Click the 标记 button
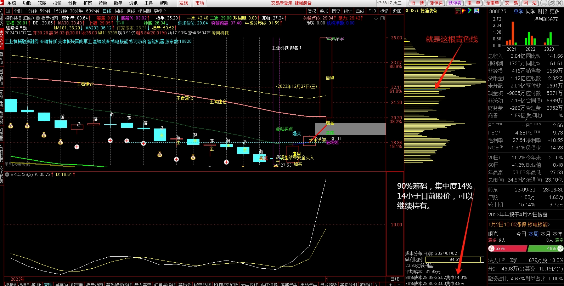Viewport: 564px width, 286px height. pos(384,11)
